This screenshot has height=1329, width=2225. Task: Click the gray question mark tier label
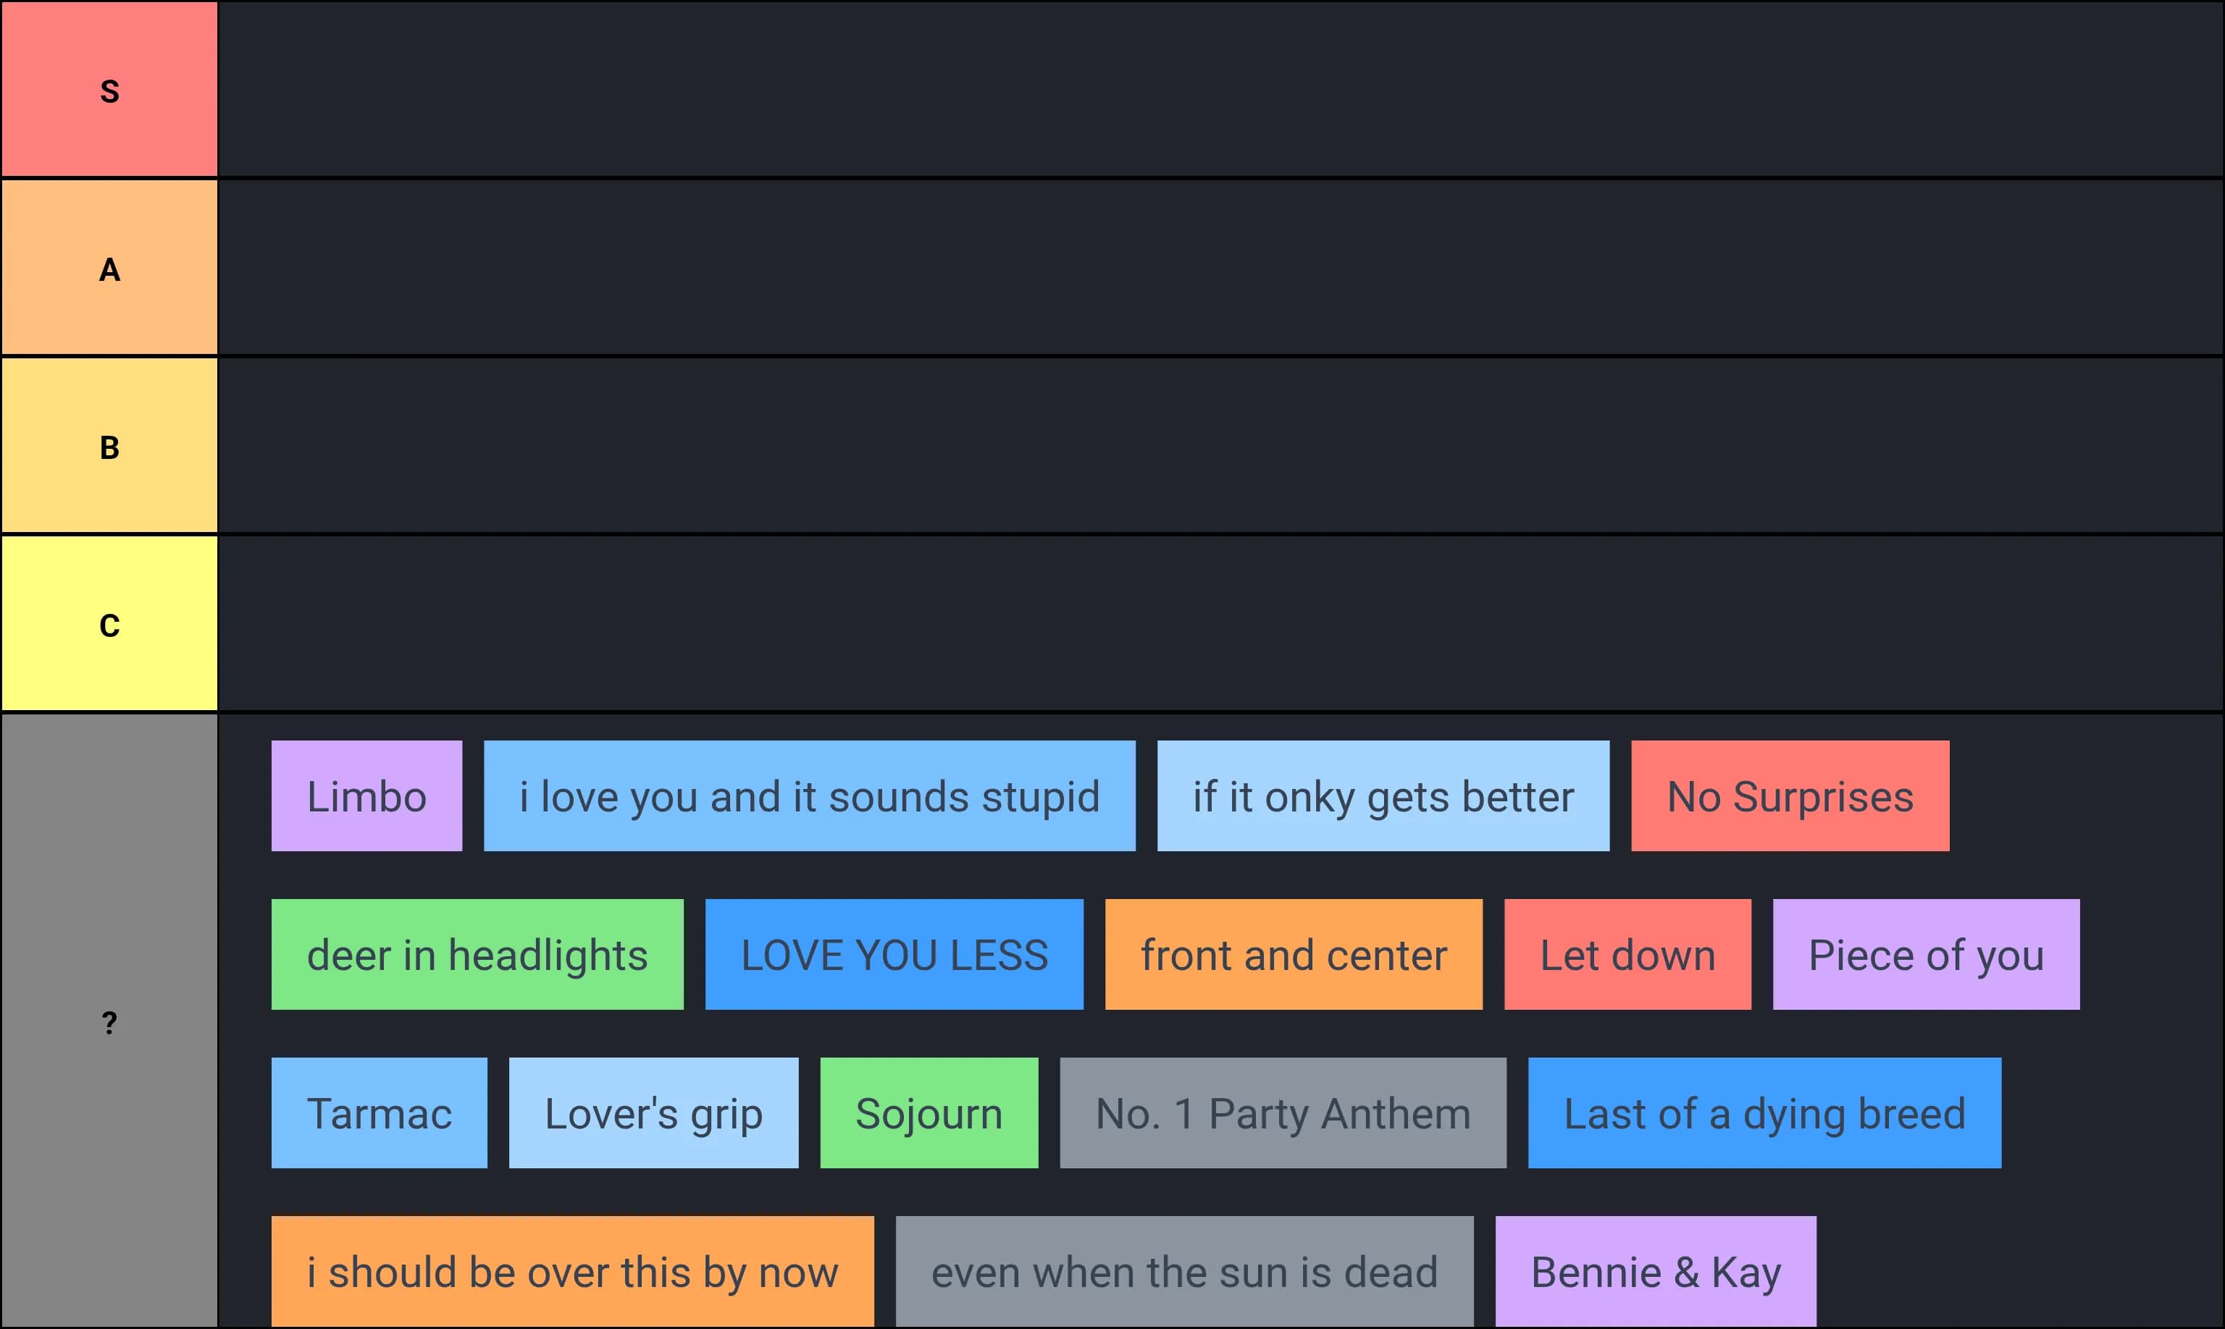109,1021
